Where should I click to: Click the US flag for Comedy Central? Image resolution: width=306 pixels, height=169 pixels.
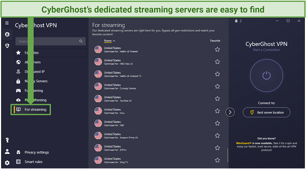point(98,86)
